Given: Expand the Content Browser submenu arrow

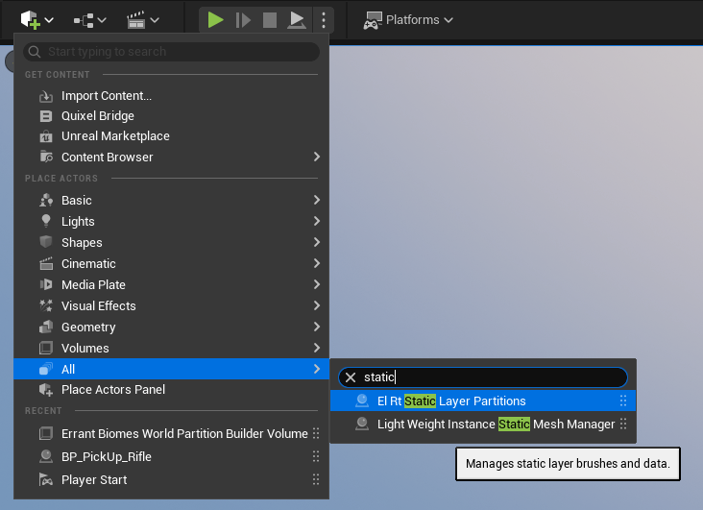Looking at the screenshot, I should tap(317, 157).
